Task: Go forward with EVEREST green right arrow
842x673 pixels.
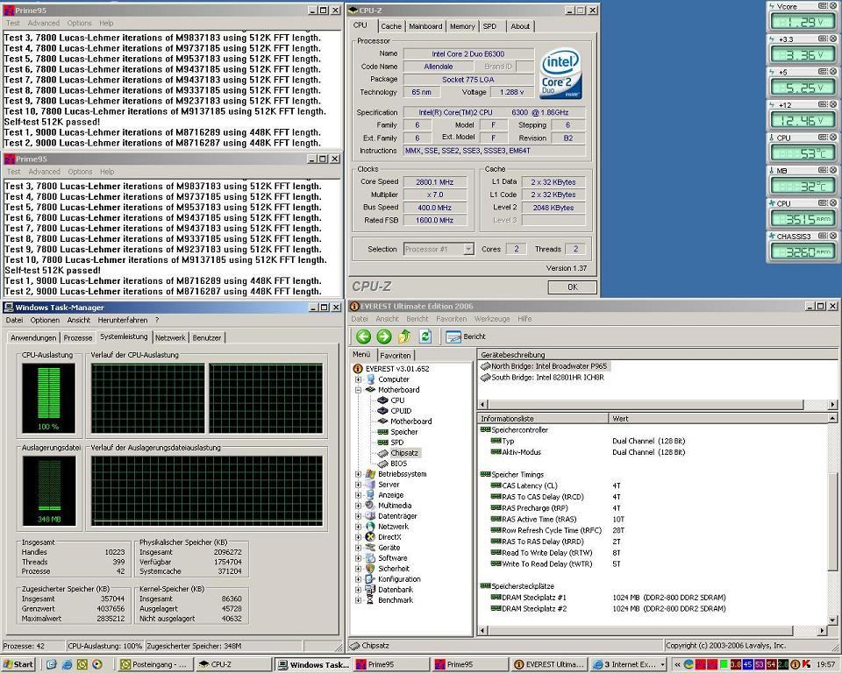Action: click(x=384, y=336)
